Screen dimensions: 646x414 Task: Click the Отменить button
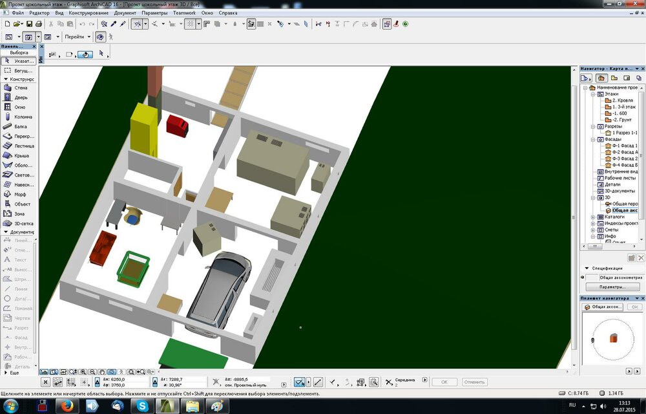pos(474,382)
